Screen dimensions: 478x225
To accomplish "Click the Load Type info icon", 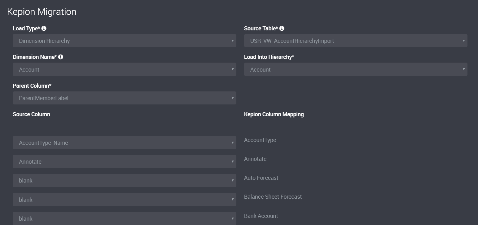I will [x=44, y=29].
